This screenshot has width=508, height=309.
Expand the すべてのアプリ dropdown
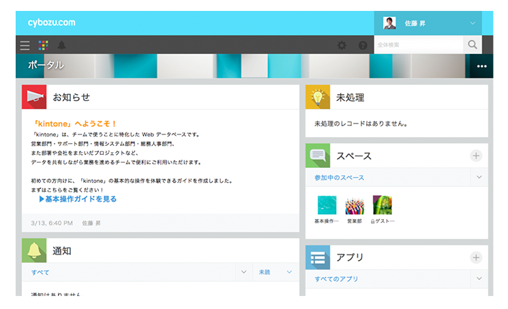click(479, 279)
